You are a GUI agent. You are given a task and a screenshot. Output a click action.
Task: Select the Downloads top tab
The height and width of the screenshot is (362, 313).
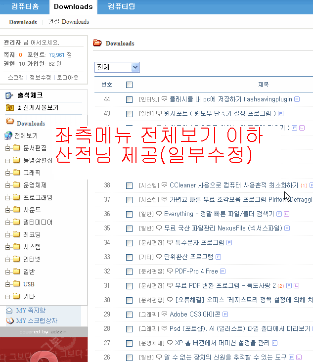tap(73, 6)
